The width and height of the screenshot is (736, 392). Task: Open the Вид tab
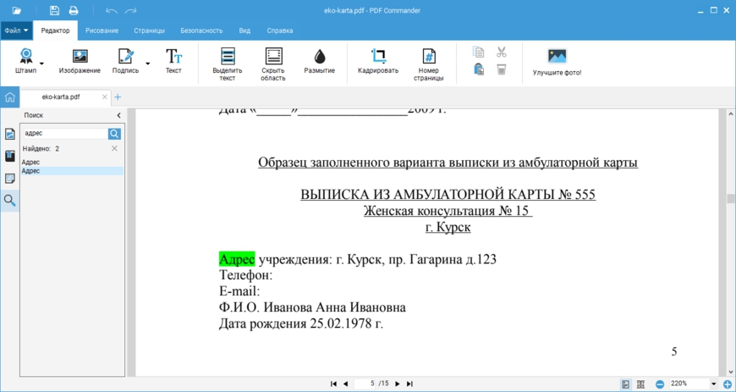244,30
